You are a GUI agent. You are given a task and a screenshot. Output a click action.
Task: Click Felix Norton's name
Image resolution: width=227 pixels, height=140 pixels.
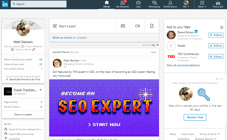[71, 60]
